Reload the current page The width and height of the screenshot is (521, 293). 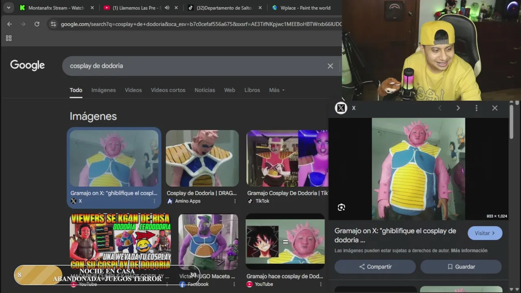37,24
